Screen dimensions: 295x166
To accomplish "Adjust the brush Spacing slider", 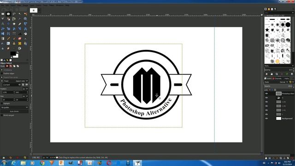I will [x=278, y=70].
